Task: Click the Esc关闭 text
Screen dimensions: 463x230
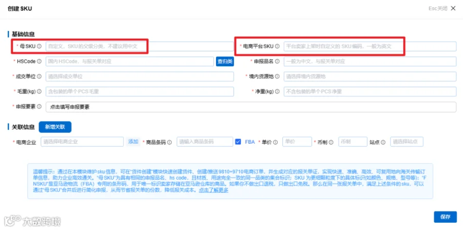Action: [438, 9]
